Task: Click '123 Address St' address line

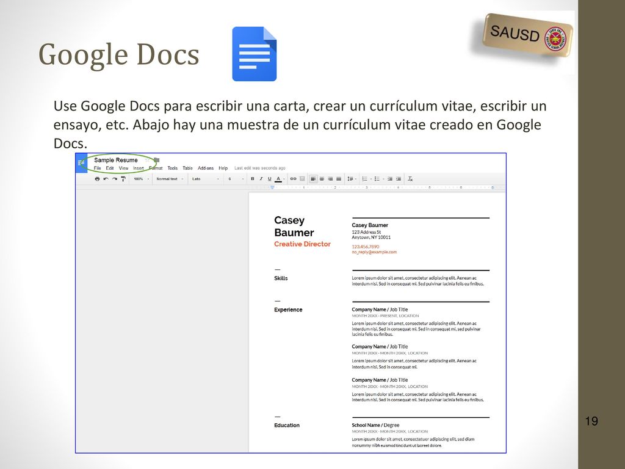Action: [366, 231]
